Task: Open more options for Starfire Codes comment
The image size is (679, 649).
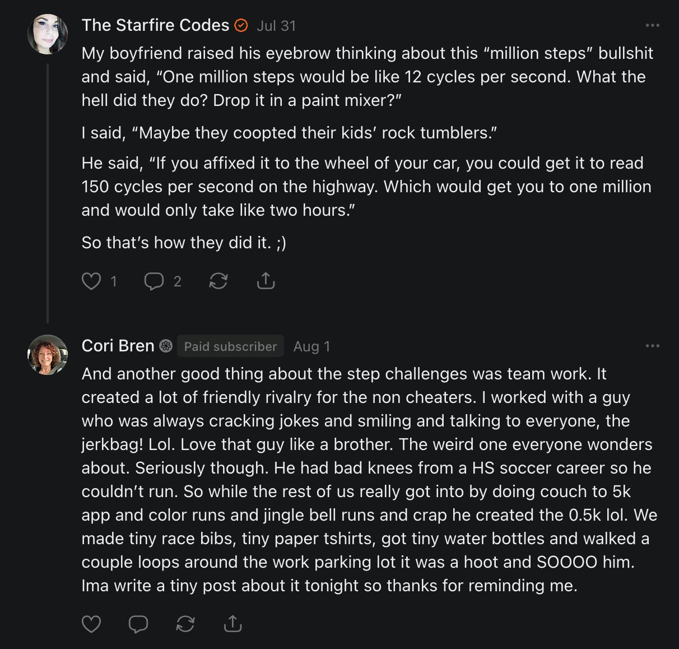Action: tap(652, 25)
